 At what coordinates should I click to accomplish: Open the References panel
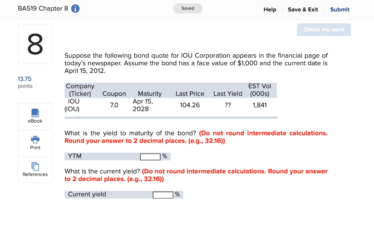(x=35, y=169)
